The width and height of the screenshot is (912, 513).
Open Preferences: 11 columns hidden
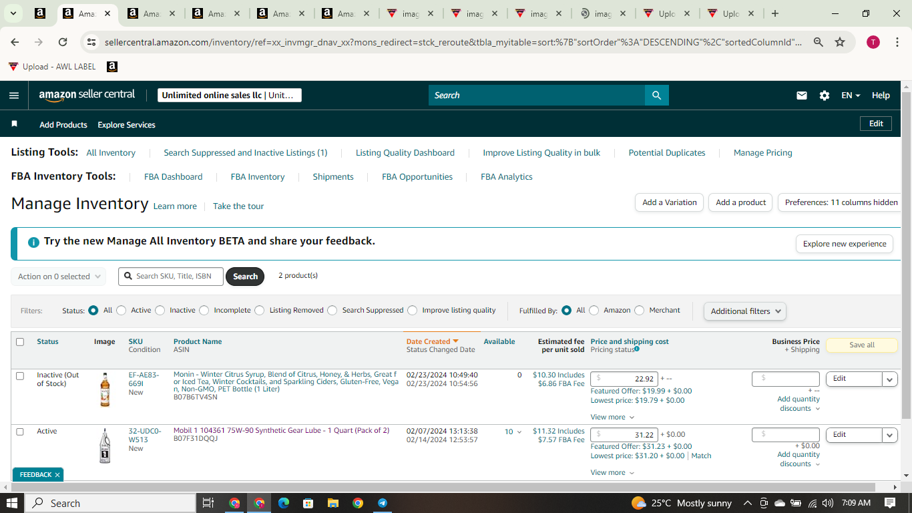839,202
